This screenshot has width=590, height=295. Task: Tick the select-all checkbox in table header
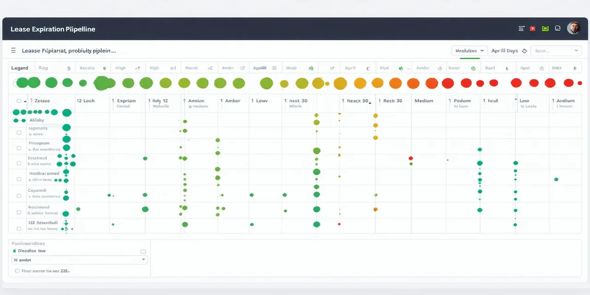[19, 100]
